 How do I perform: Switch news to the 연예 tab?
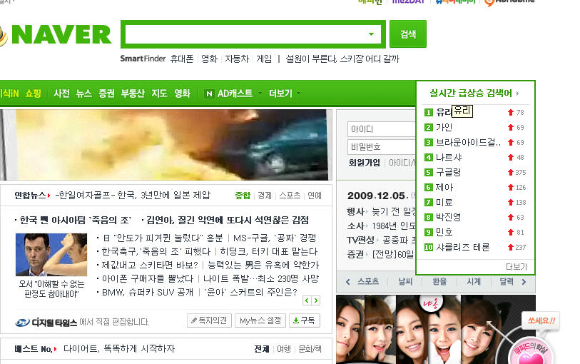pyautogui.click(x=315, y=196)
